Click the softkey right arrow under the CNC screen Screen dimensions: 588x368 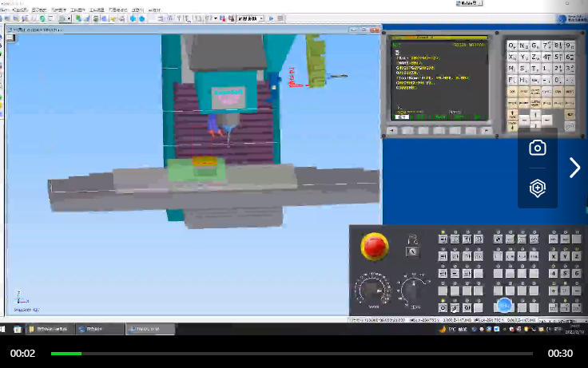(x=487, y=130)
